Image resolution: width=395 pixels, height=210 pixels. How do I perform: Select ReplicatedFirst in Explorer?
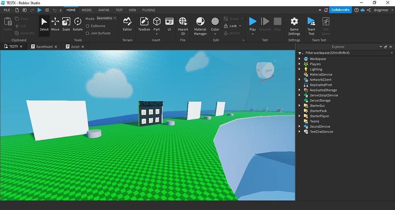click(x=321, y=85)
